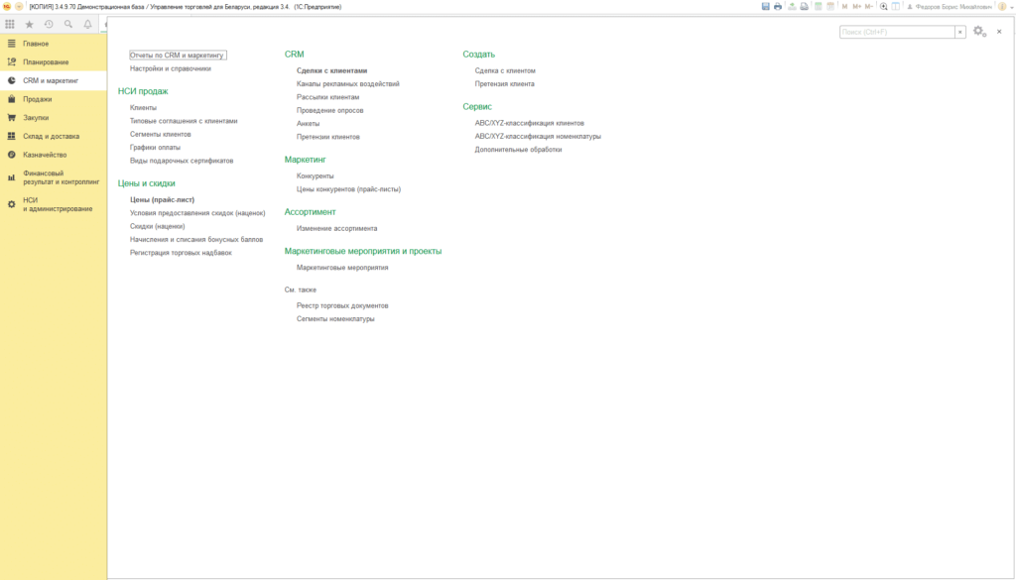Clear the search field with its x button
This screenshot has height=580, width=1016.
pyautogui.click(x=960, y=32)
